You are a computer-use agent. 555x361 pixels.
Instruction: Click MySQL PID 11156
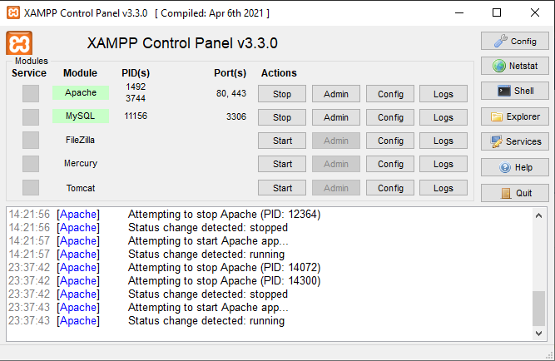(136, 116)
